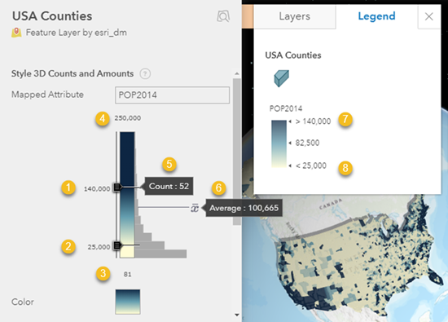The image size is (448, 322).
Task: Close the Legend panel
Action: pyautogui.click(x=428, y=16)
